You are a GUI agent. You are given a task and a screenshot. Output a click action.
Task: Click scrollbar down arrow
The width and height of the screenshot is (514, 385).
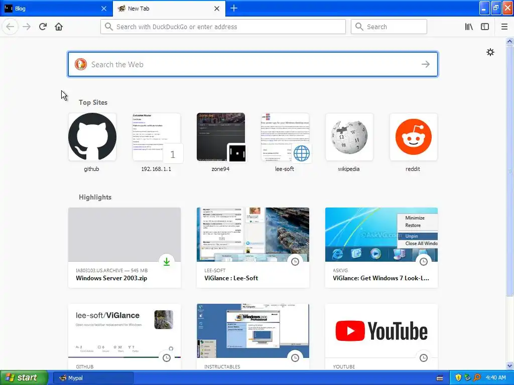tap(509, 365)
